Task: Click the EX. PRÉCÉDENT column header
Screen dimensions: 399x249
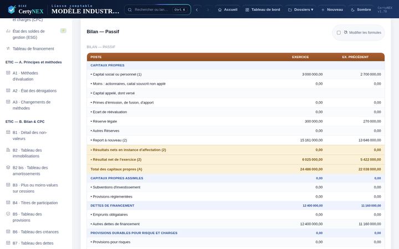Action: tap(355, 57)
